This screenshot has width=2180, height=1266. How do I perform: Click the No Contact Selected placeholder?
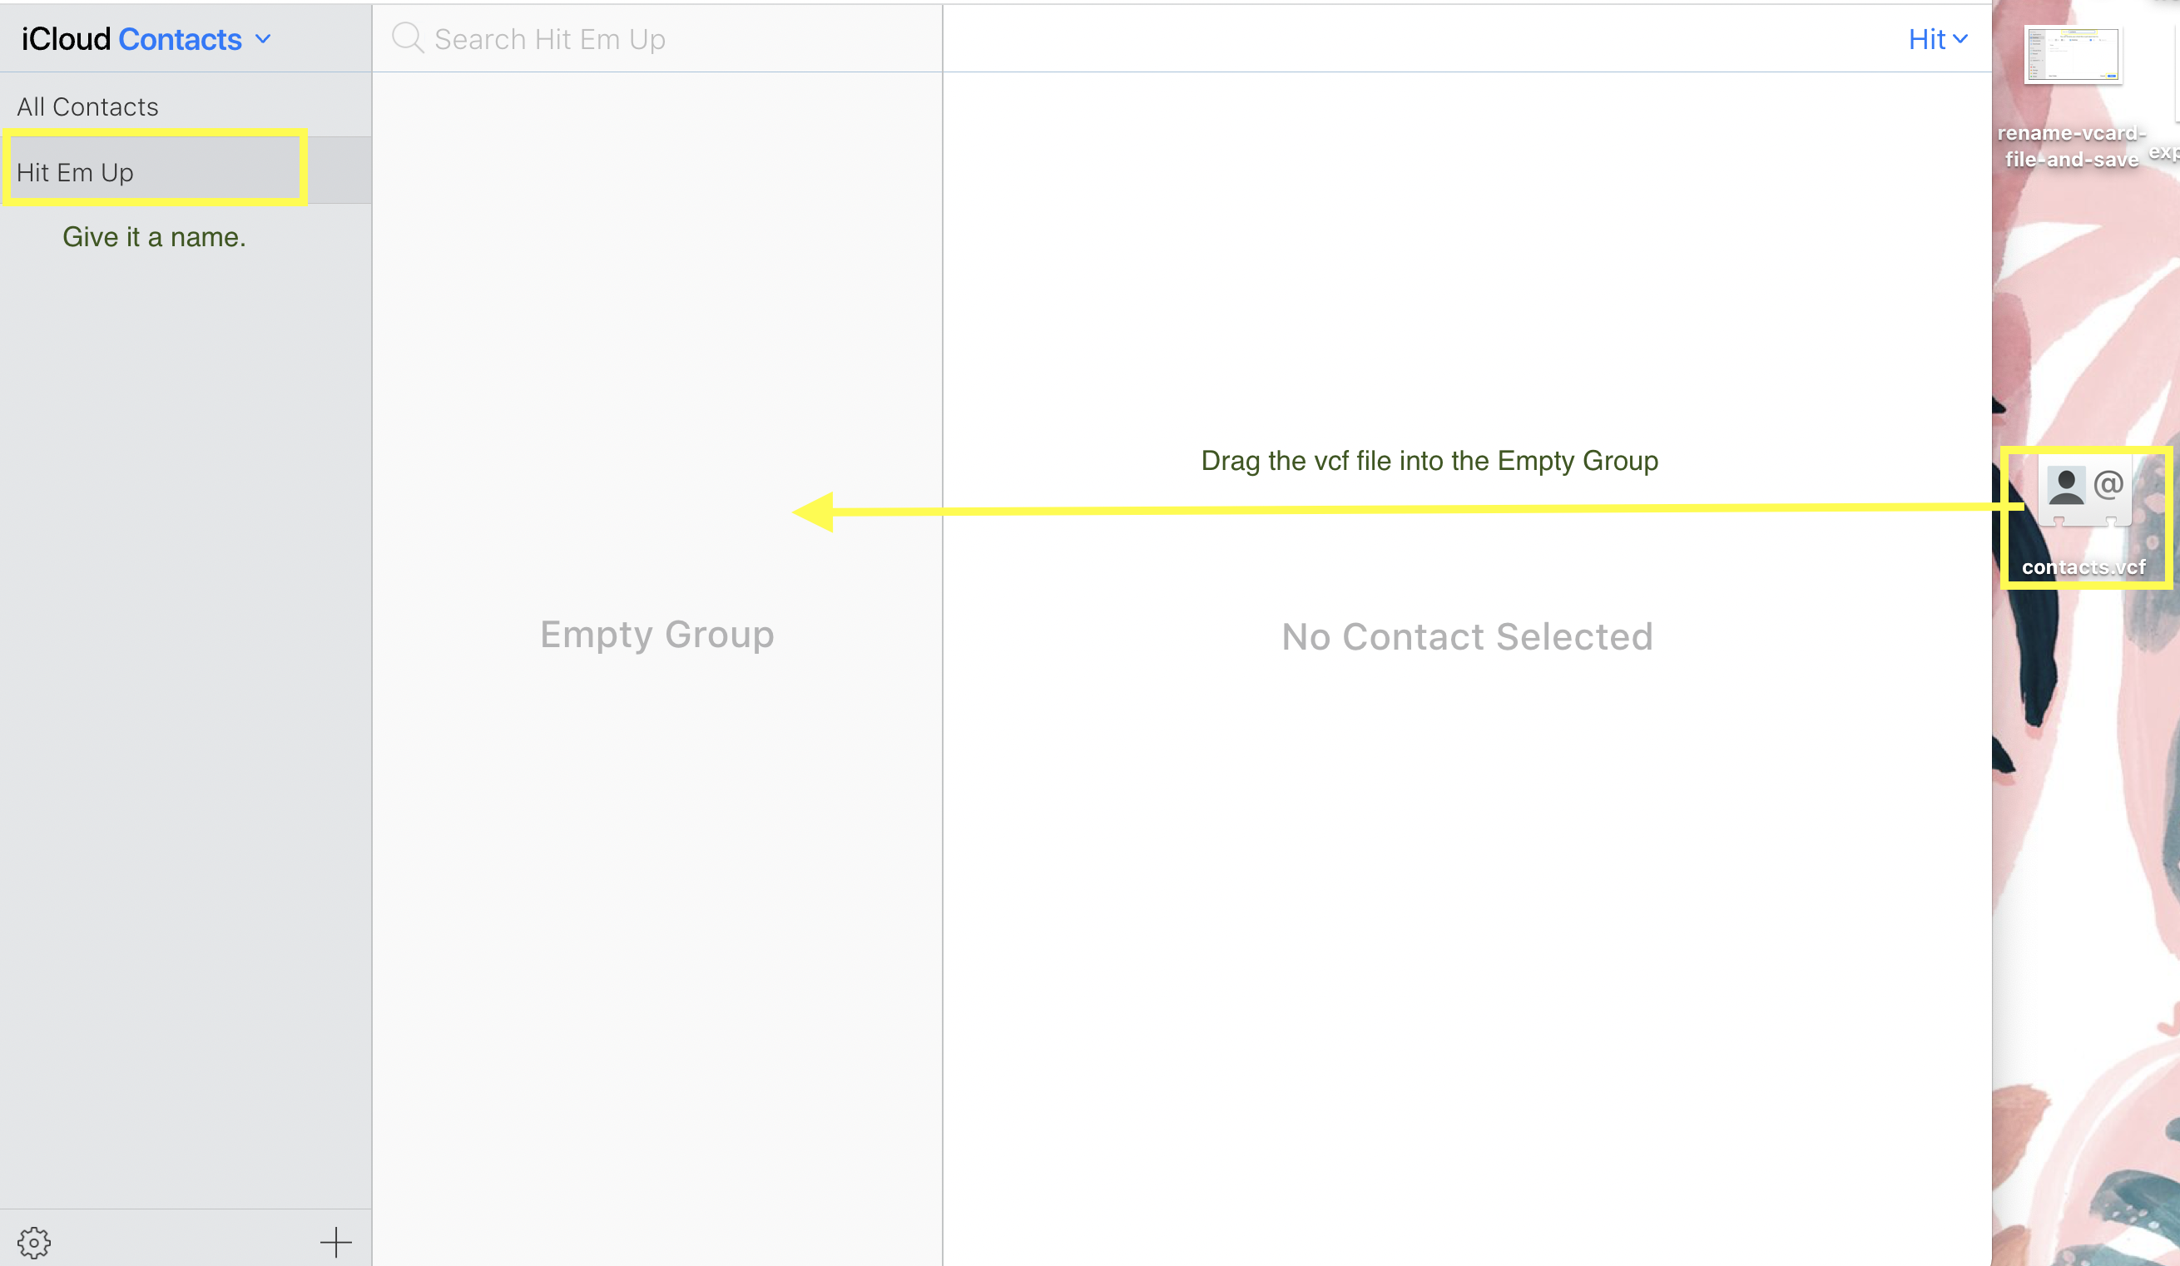coord(1467,637)
